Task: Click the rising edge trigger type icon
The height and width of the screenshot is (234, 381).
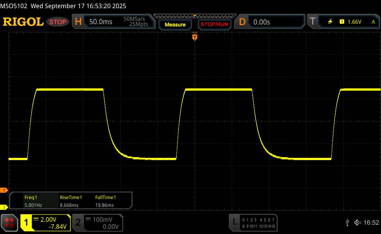Action: click(x=330, y=22)
